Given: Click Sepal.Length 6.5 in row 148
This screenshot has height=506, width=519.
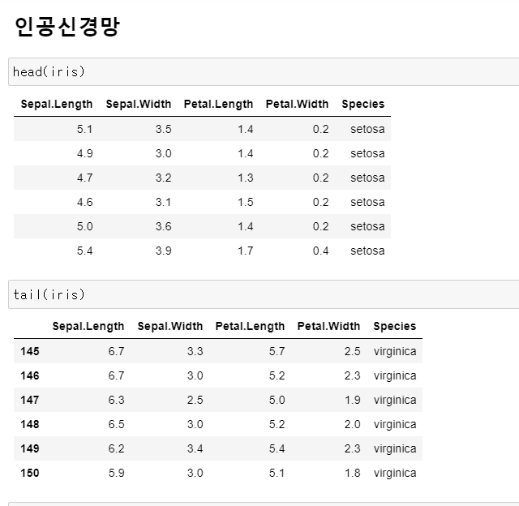Looking at the screenshot, I should (116, 424).
